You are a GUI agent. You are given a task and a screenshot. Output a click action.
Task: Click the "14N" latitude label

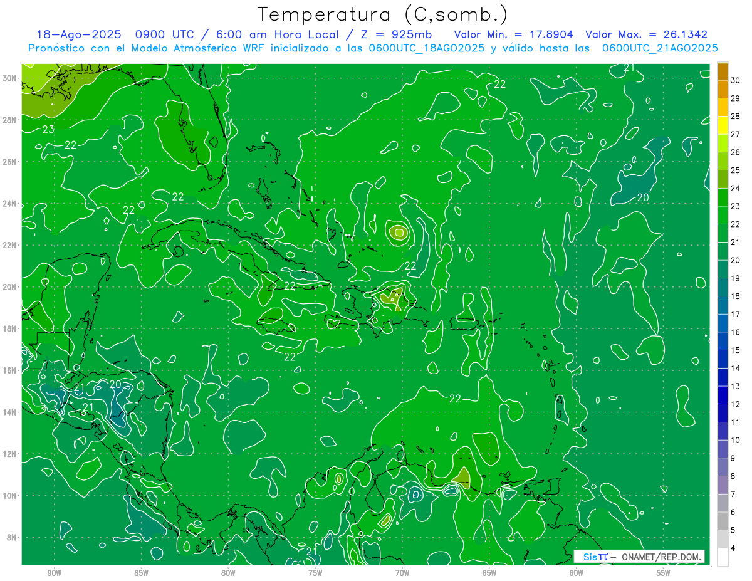(x=10, y=412)
